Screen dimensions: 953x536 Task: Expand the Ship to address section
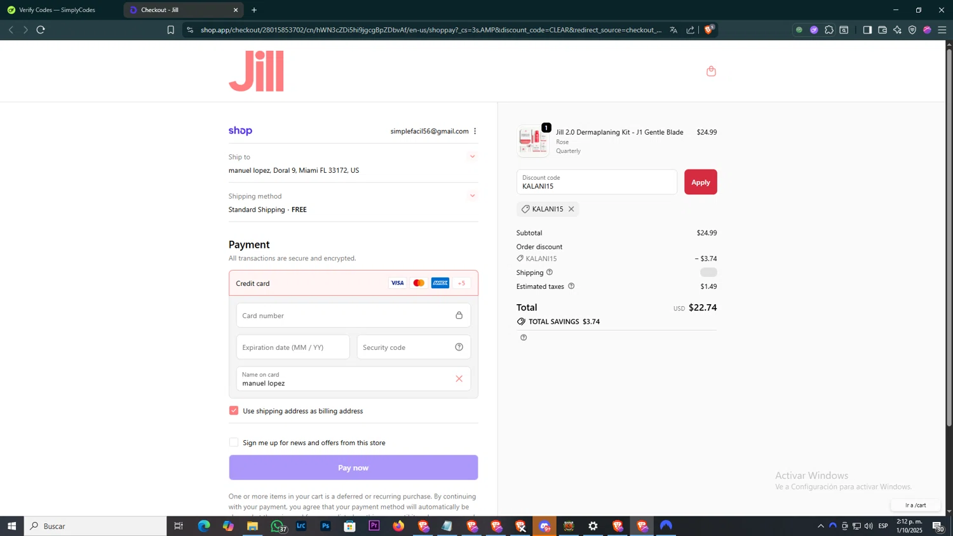(x=472, y=157)
